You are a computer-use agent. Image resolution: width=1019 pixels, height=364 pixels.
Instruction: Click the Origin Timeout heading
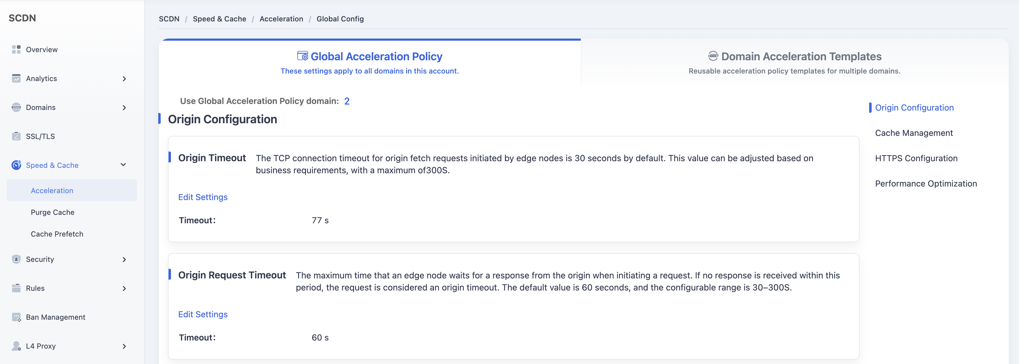point(212,158)
